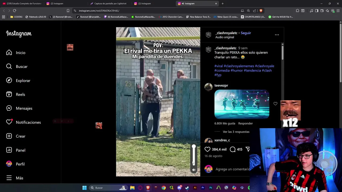
Task: Bookmark this page with the bookmark icon
Action: (x=68, y=11)
